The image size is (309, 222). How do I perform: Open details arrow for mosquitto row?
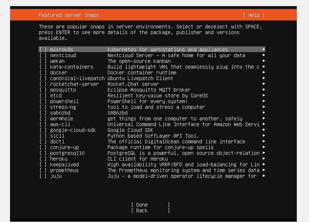(x=264, y=89)
